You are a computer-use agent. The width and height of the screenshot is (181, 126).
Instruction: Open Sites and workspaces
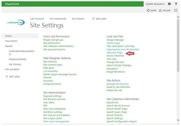(54, 109)
